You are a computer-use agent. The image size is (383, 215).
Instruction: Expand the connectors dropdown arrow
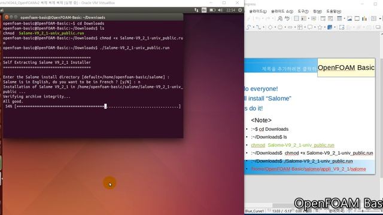[263, 27]
